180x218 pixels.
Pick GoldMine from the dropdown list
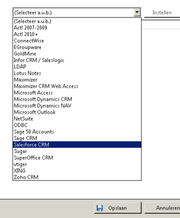[x=77, y=54]
